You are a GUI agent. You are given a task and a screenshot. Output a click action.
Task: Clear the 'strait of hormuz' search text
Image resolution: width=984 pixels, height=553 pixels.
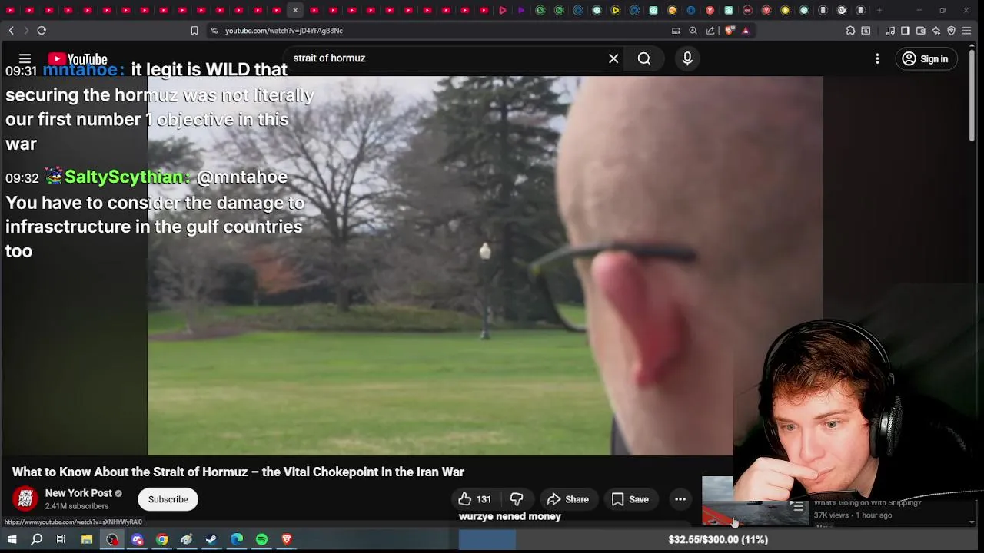click(x=613, y=58)
